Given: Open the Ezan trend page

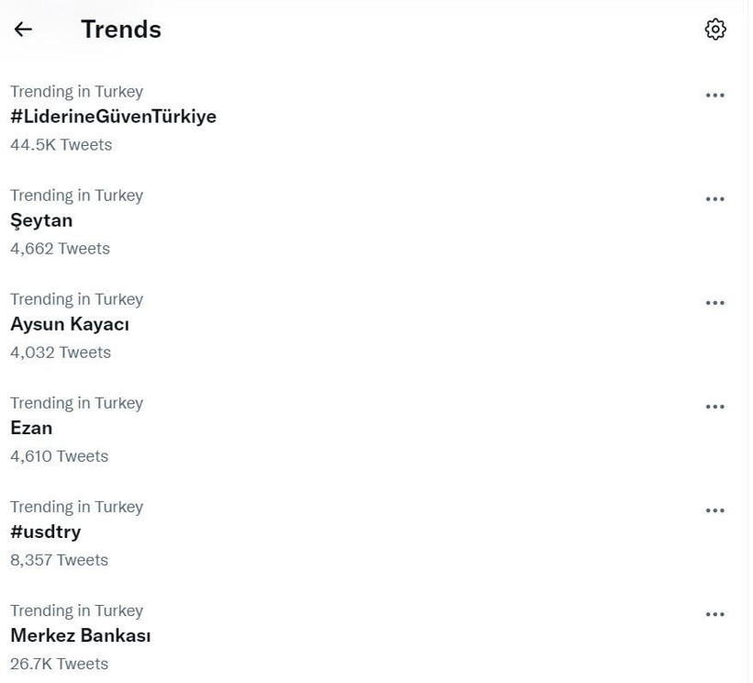Looking at the screenshot, I should (30, 428).
